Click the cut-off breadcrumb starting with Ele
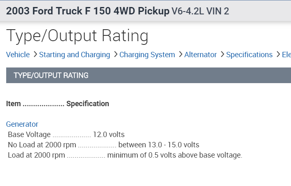 pyautogui.click(x=286, y=55)
